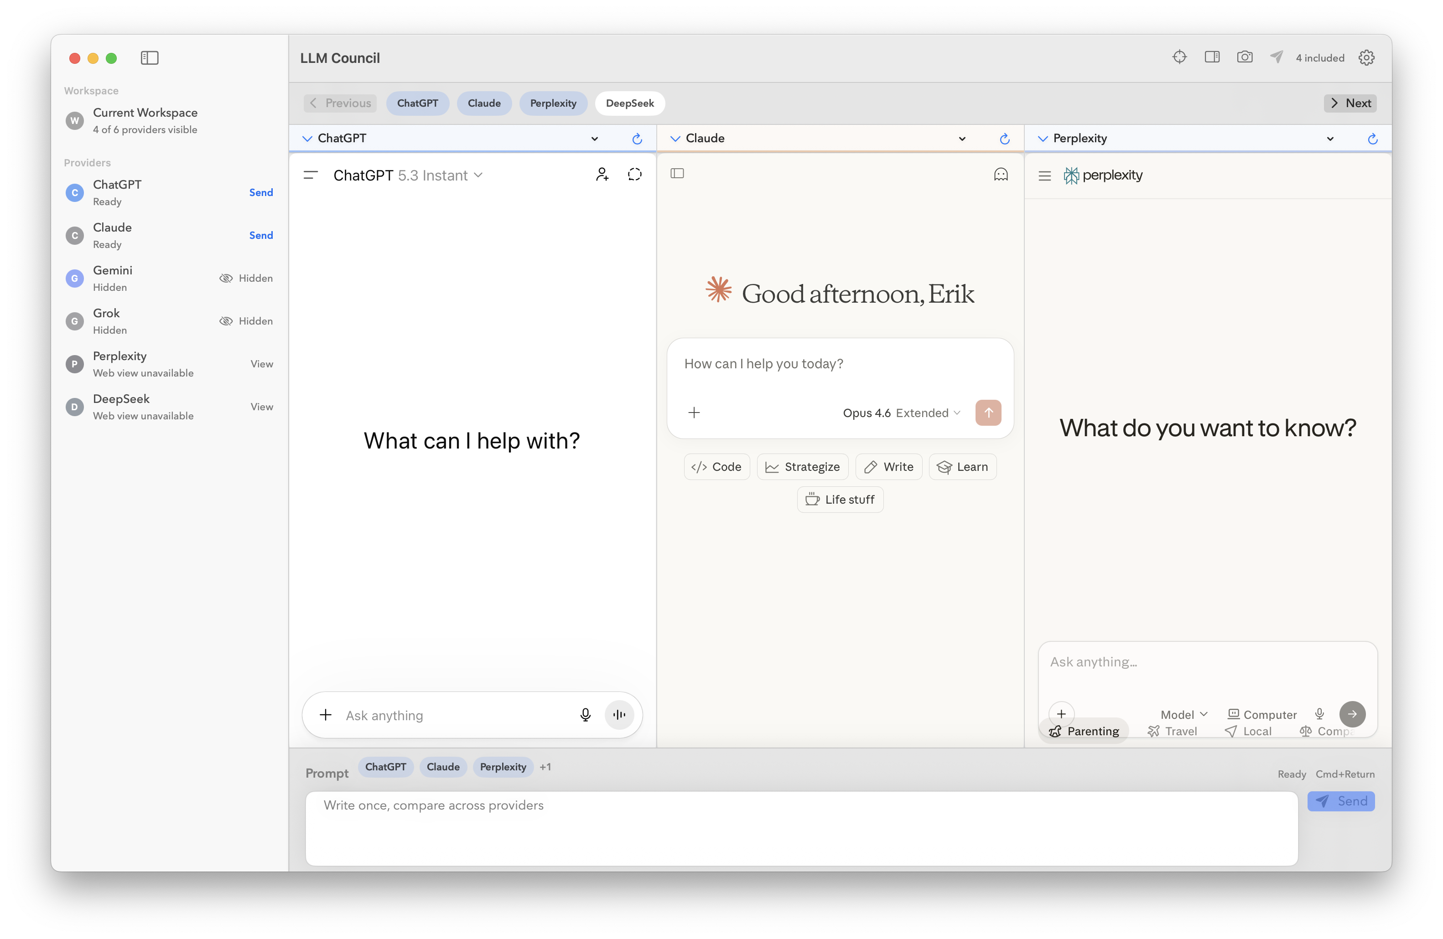Click the Strategize suggestion in Claude
Viewport: 1443px width, 939px height.
802,467
